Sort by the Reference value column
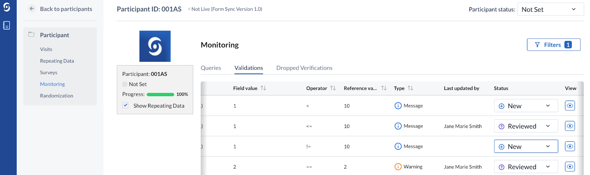 384,88
